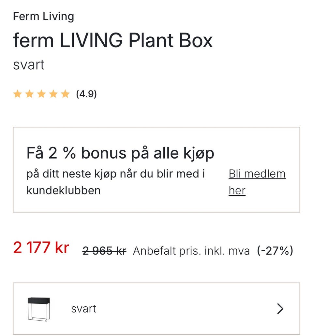
Task: Open the svart color variant dropdown label
Action: (84, 309)
